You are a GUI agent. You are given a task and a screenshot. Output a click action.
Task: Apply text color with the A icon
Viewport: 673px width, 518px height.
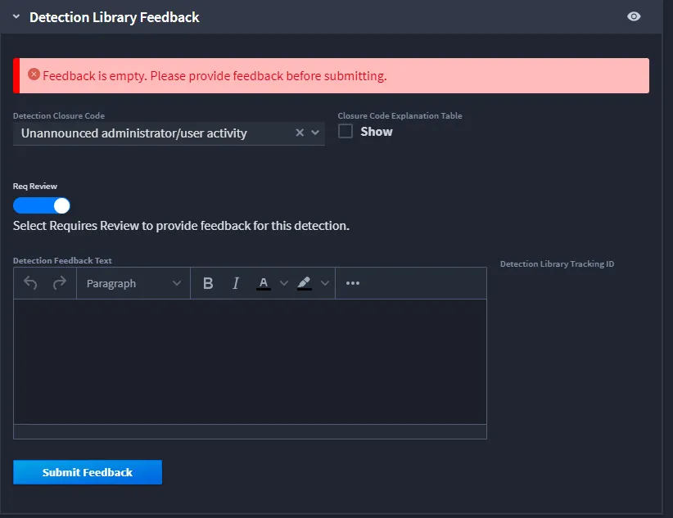click(x=264, y=283)
